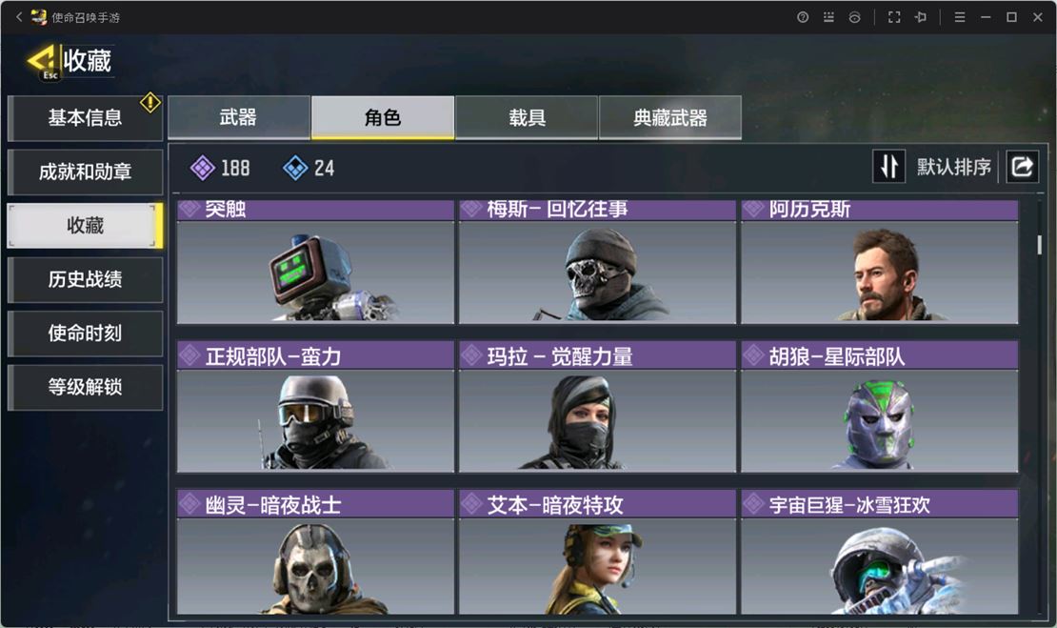1057x628 pixels.
Task: Click the blue diamond 24 counter icon
Action: pos(295,168)
